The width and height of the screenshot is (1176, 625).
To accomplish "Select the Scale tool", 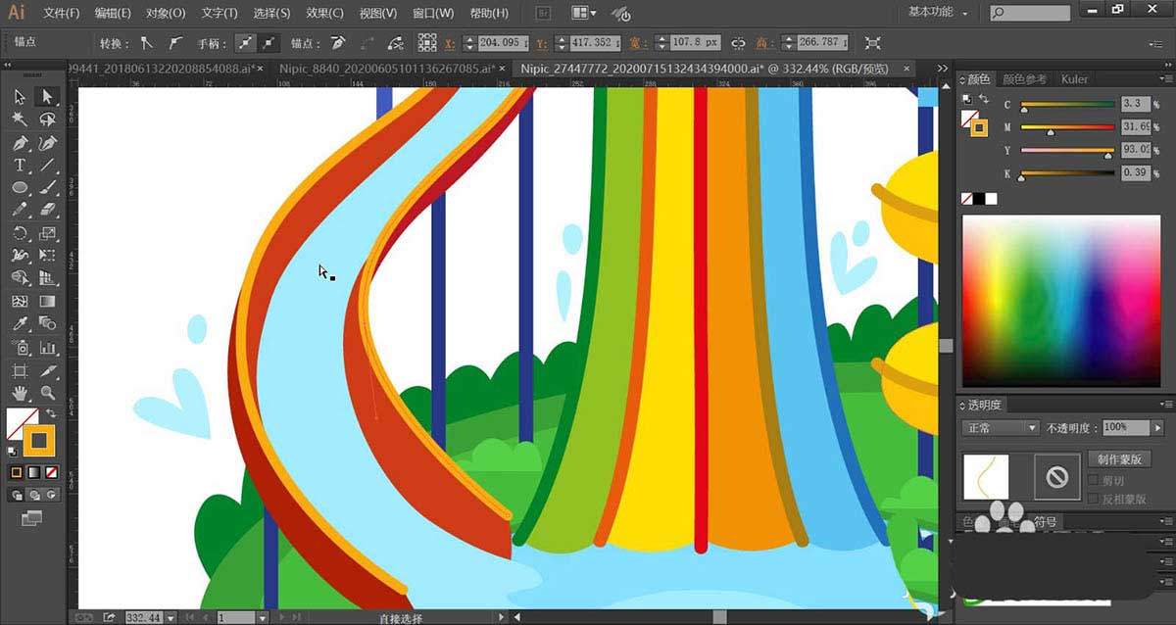I will pos(46,233).
